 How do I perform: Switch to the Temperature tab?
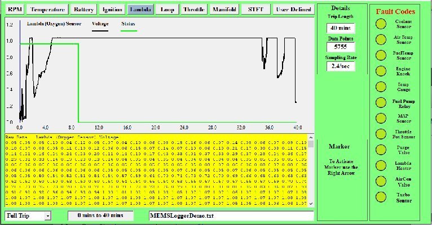tap(47, 10)
